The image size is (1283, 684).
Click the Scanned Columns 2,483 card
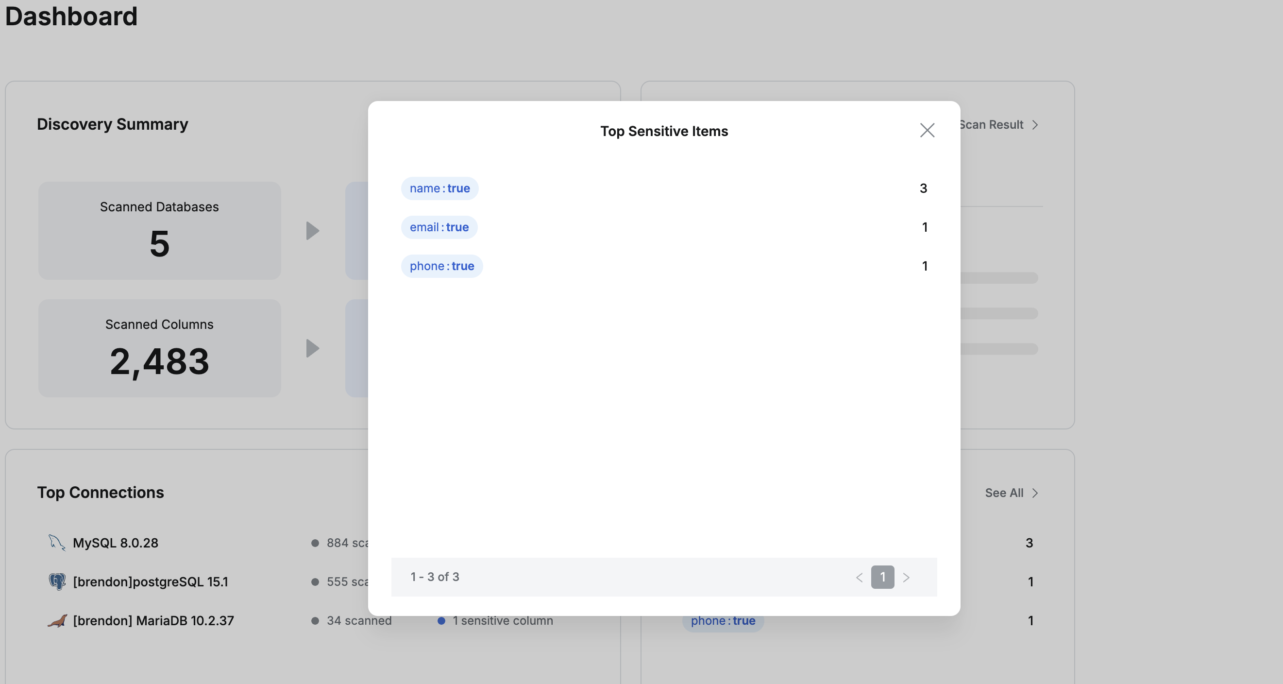[x=159, y=348]
